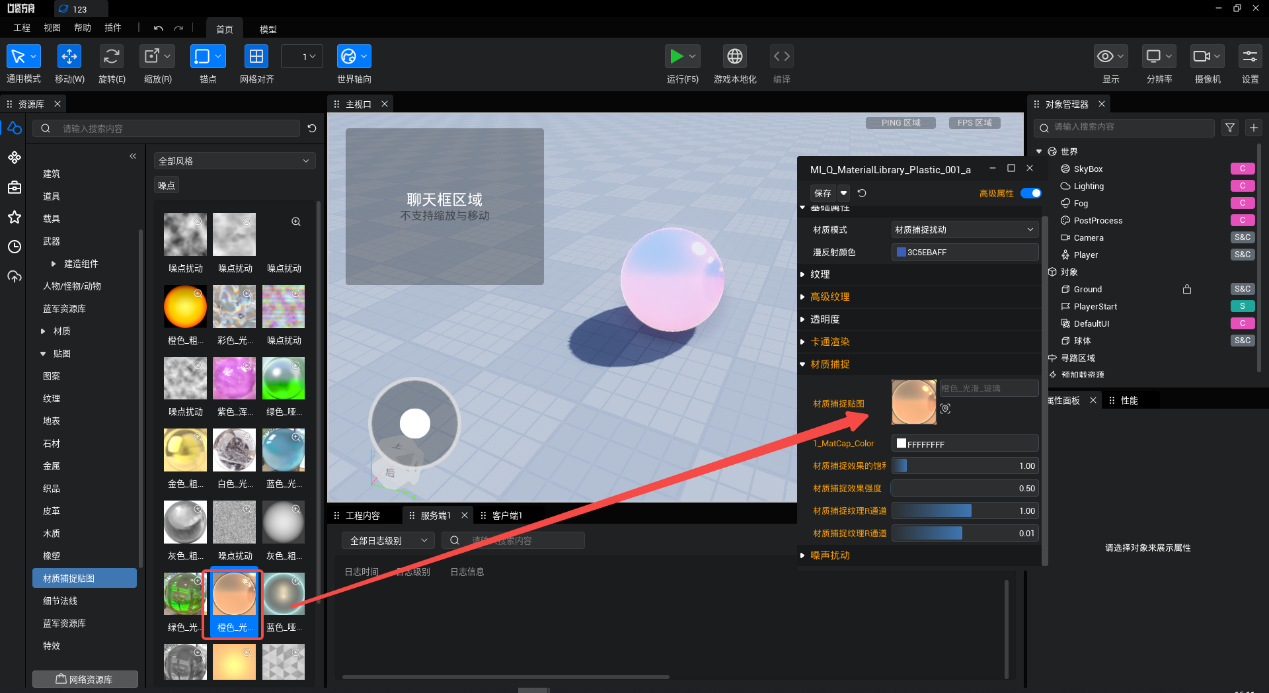Screen dimensions: 1269x693
Task: Click the locate texture icon below matcap name
Action: (945, 409)
